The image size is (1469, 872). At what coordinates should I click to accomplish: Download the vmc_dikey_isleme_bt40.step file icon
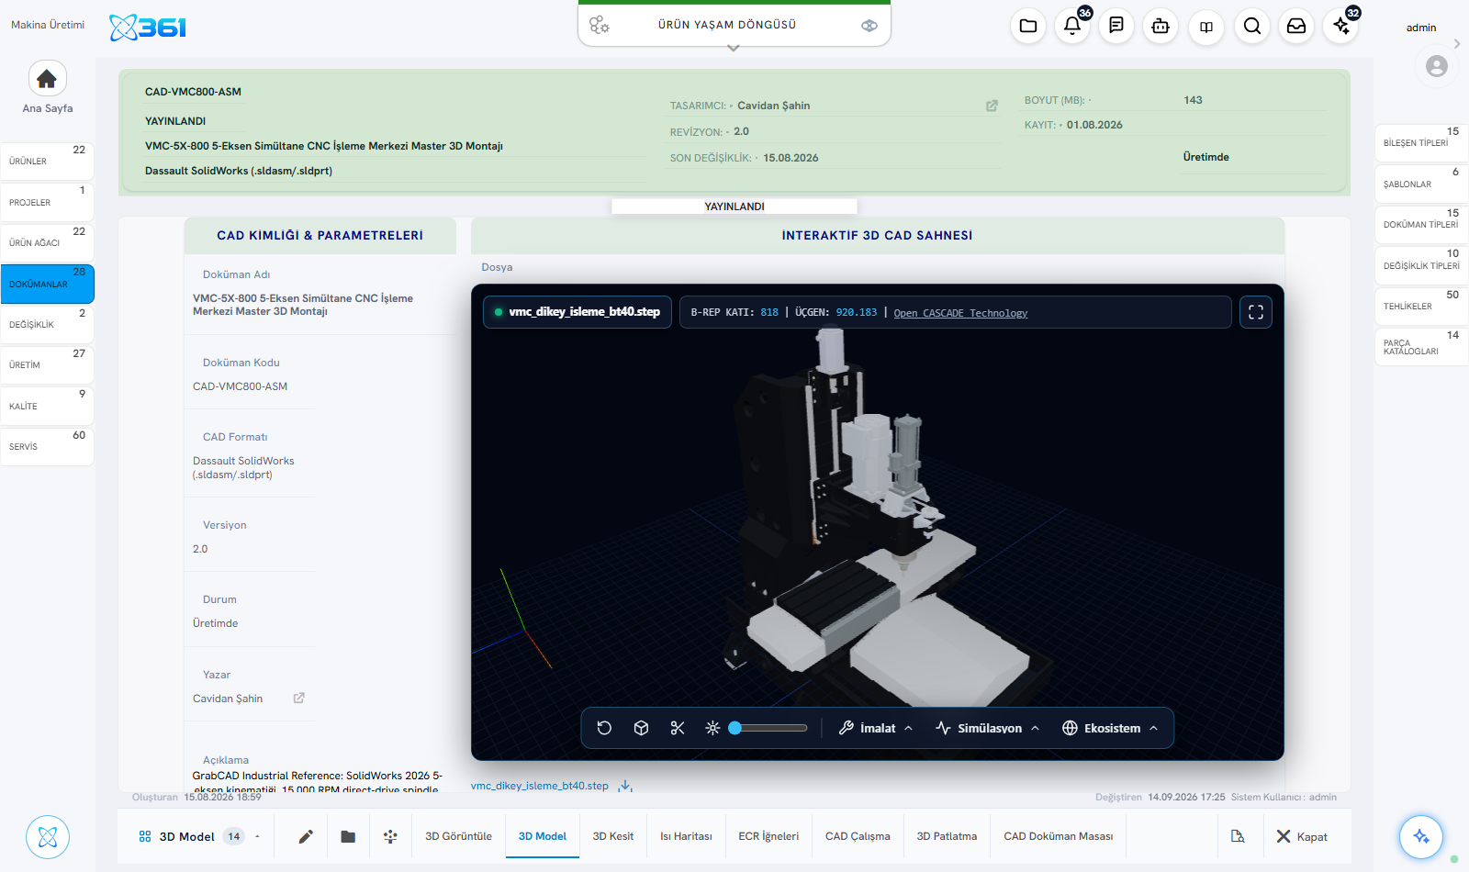point(625,786)
